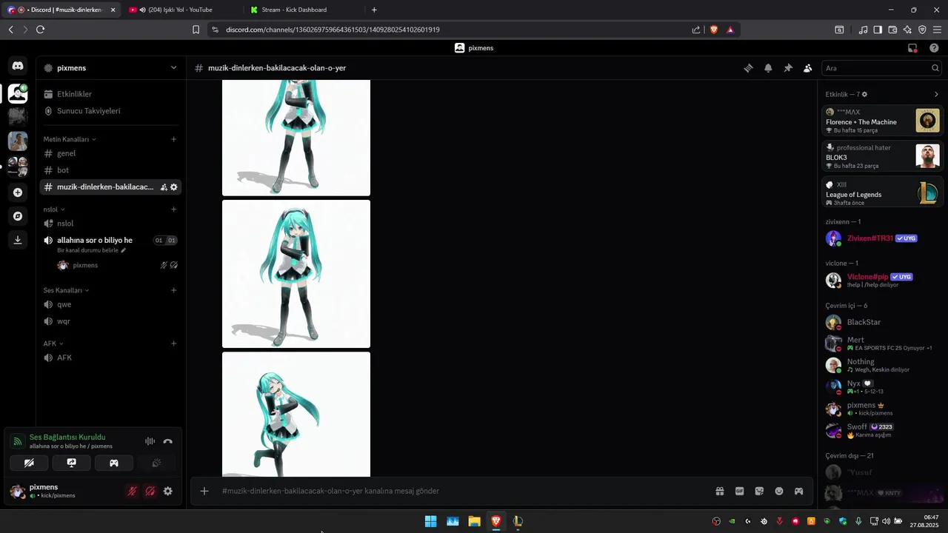Open Discord direct messages home icon
Viewport: 948px width, 533px height.
(x=18, y=66)
